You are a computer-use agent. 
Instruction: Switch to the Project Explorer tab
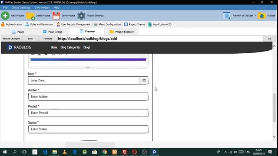122,32
